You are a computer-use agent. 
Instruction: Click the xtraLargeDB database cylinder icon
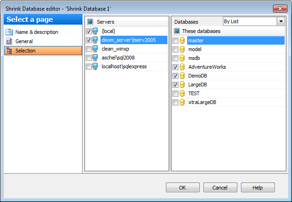point(182,102)
